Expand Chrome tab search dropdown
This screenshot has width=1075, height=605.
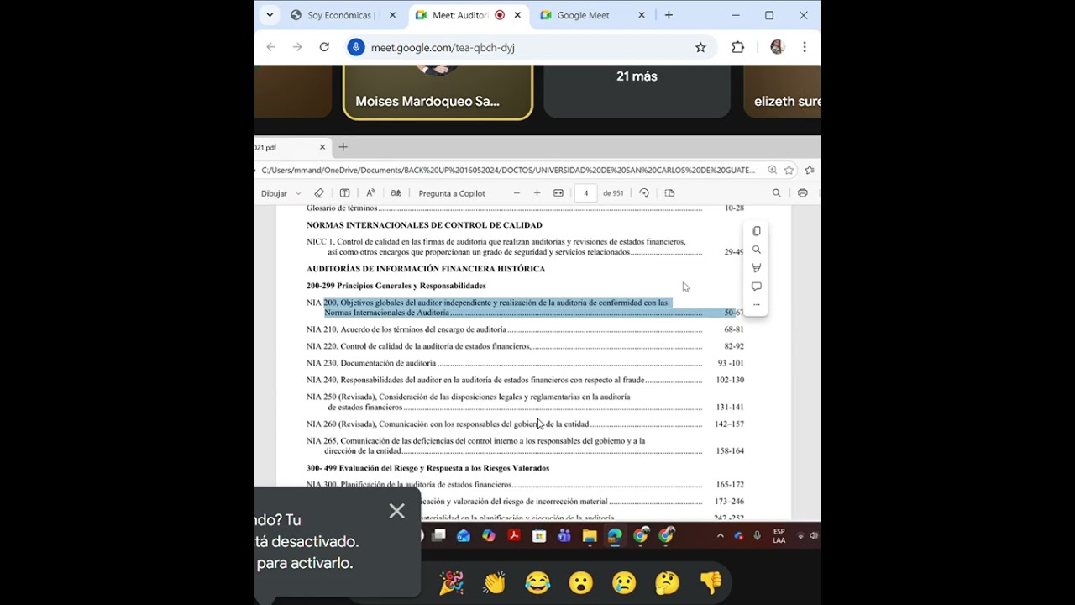[x=270, y=15]
